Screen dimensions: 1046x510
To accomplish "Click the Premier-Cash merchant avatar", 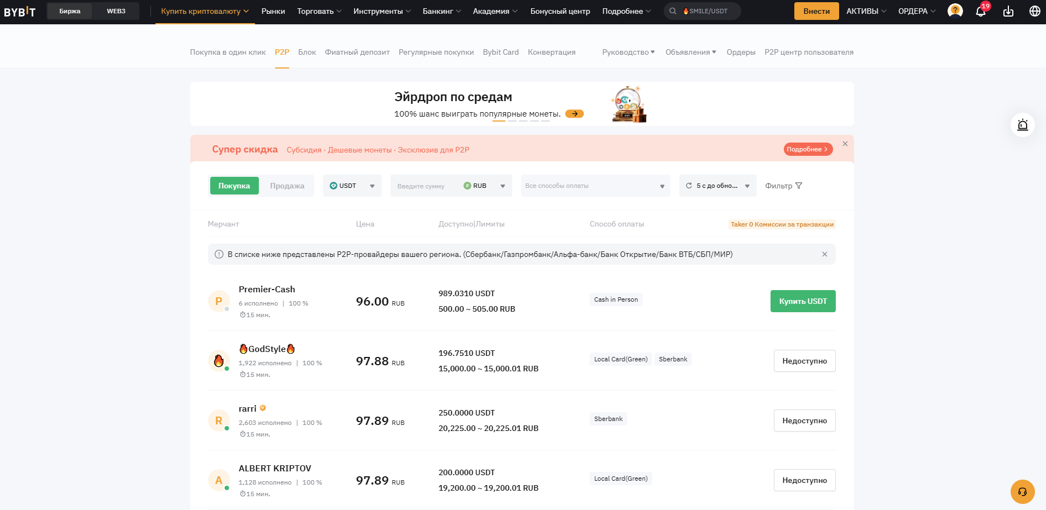I will pyautogui.click(x=218, y=301).
